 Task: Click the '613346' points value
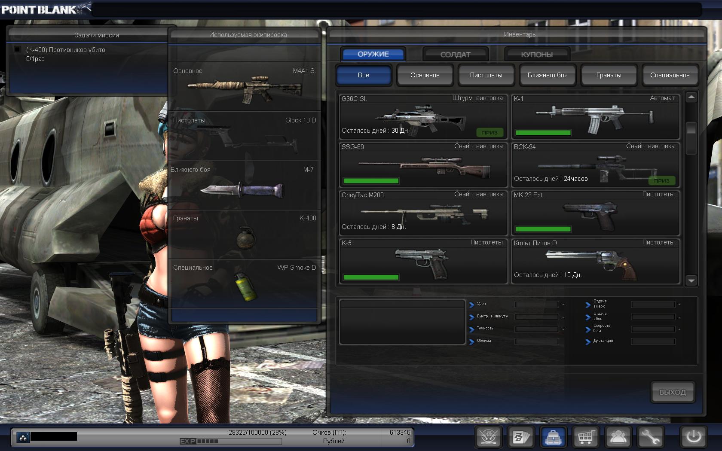400,433
